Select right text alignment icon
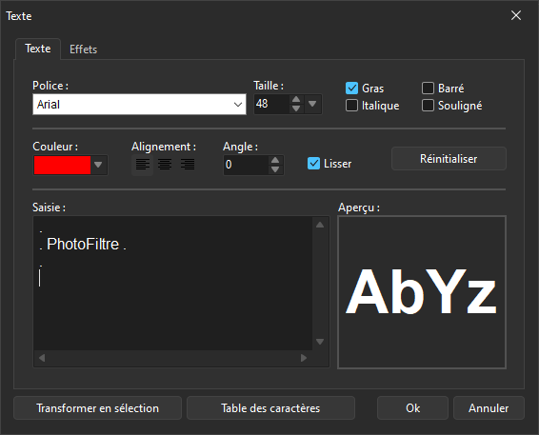 (x=188, y=165)
